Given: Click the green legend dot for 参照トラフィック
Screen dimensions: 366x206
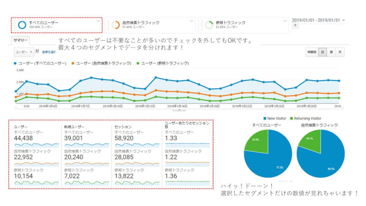Looking at the screenshot, I should (x=138, y=63).
